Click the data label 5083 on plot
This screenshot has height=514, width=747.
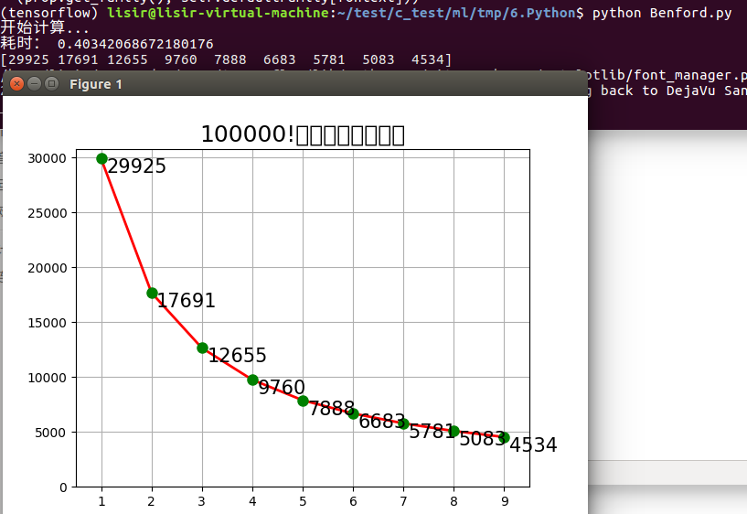pos(483,439)
